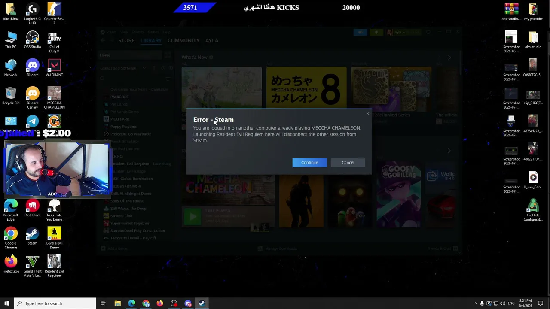Select PICO PARK in the Steam game list
550x309 pixels.
(120, 119)
